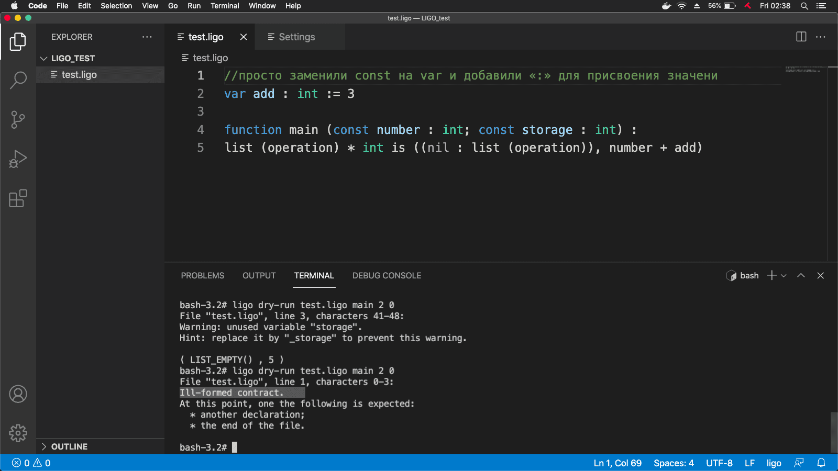
Task: Open the terminal launch profile dropdown
Action: [784, 275]
